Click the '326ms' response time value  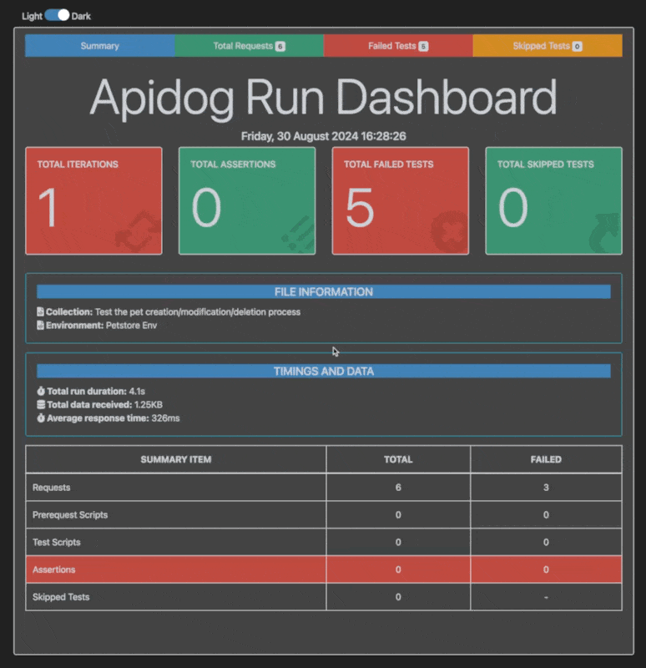tap(165, 418)
